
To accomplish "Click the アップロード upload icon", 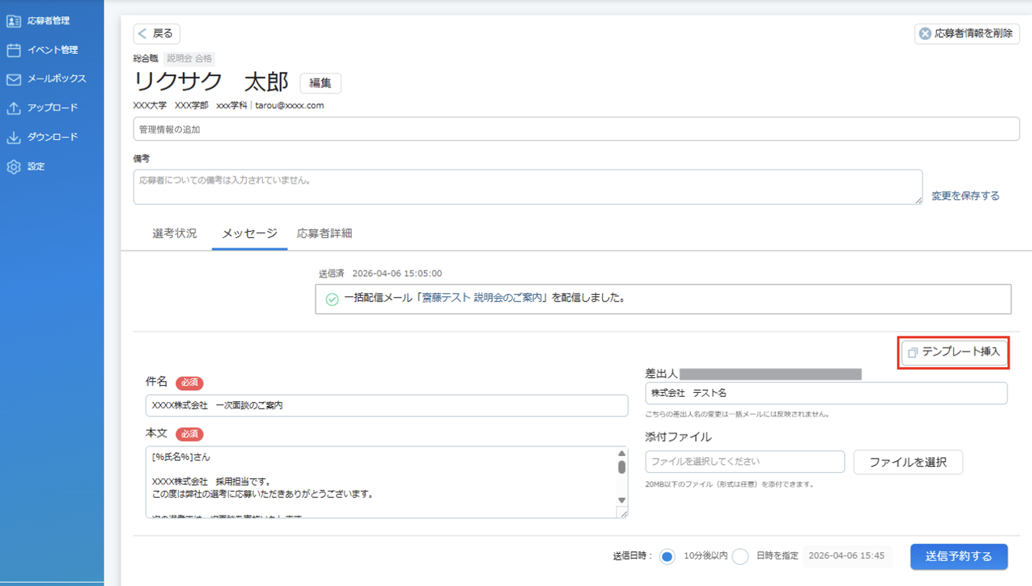I will pyautogui.click(x=14, y=108).
